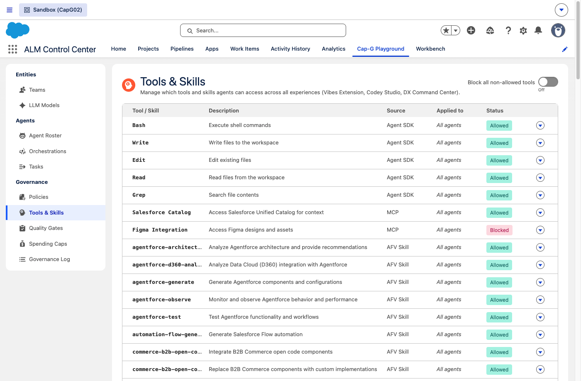Open row actions menu for Write
This screenshot has height=381, width=581.
540,143
